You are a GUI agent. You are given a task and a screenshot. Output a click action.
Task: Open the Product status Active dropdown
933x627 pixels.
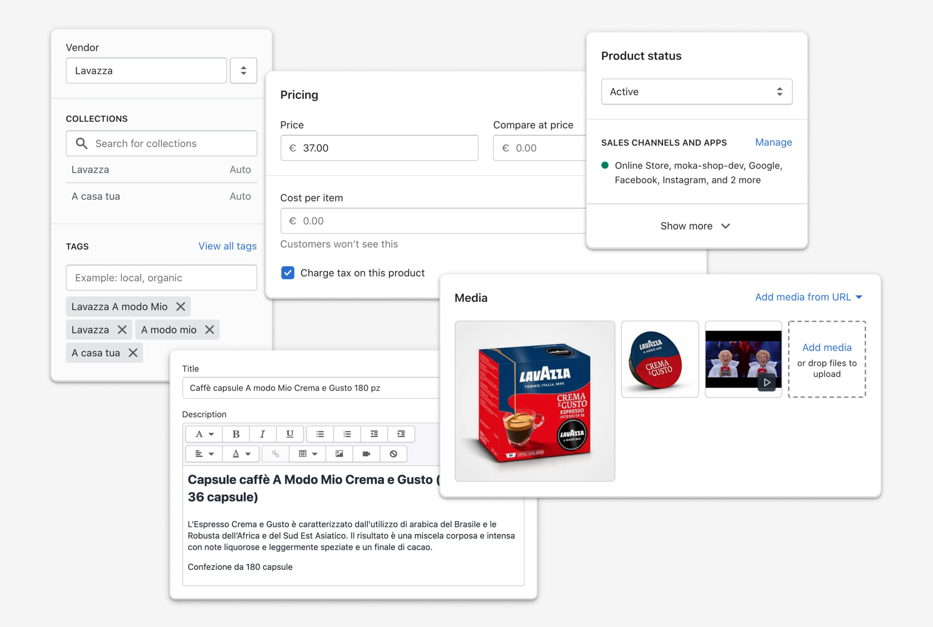tap(696, 91)
